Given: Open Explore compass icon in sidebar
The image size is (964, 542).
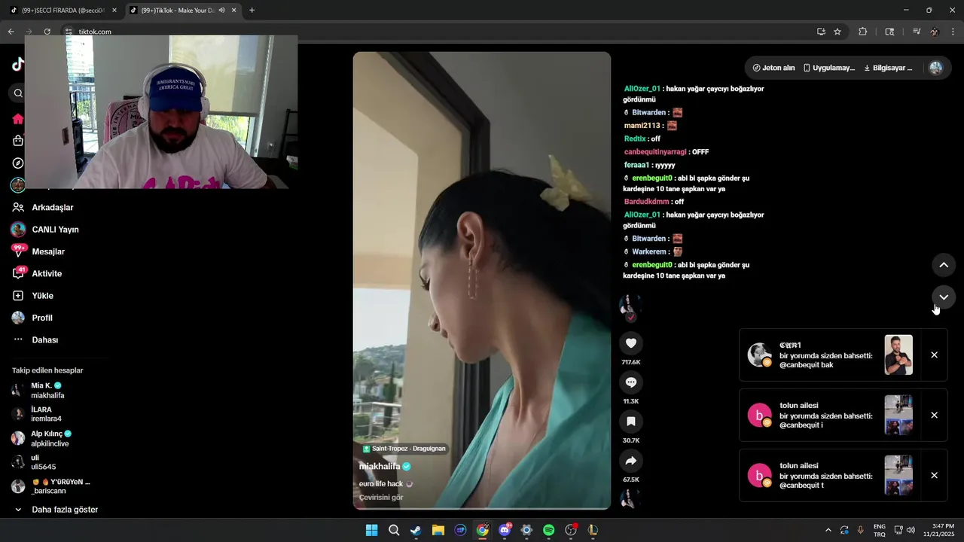Looking at the screenshot, I should 18,163.
